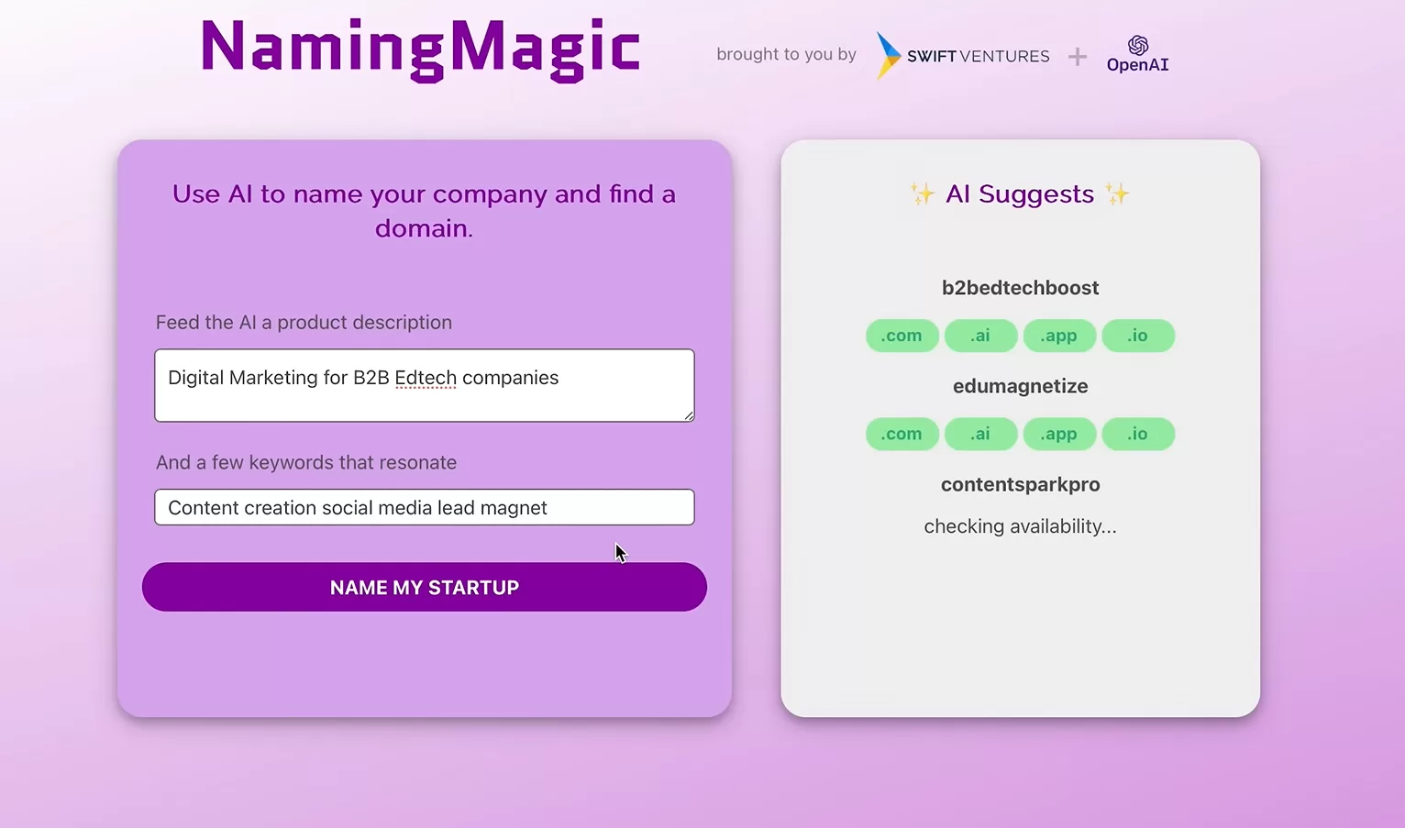Screen dimensions: 1405x828
Task: Click the 'Feed the AI a product description' label
Action: click(x=304, y=323)
